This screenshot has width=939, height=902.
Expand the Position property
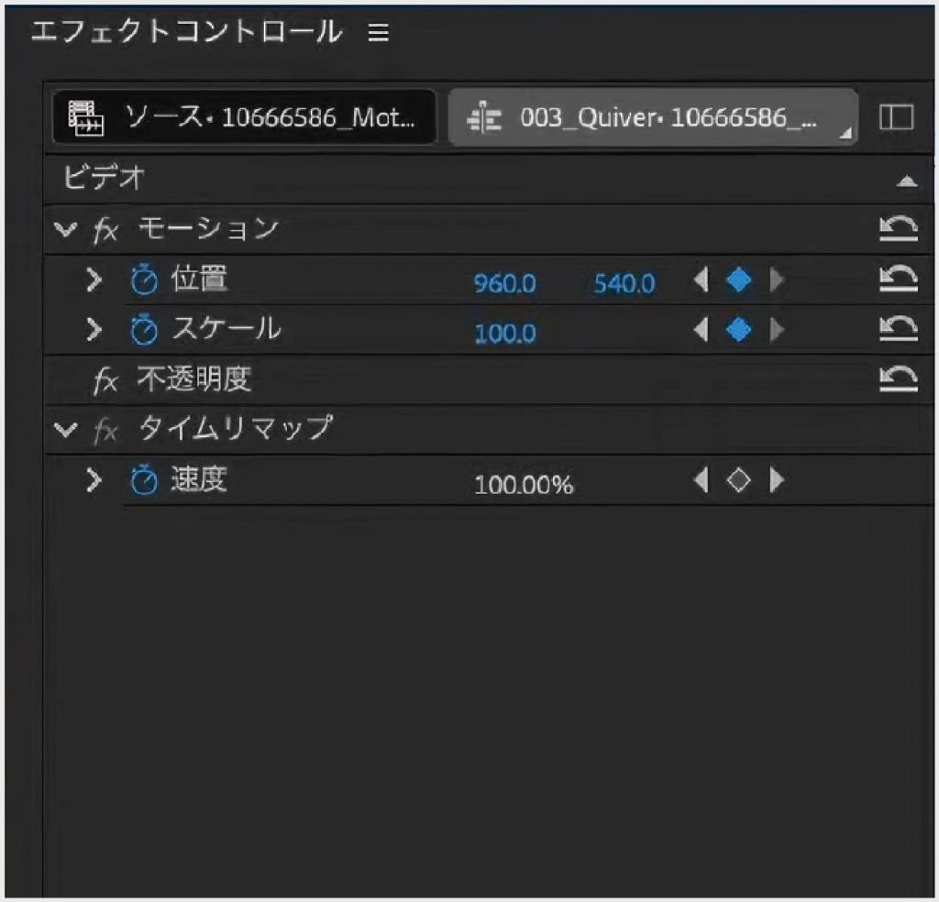coord(93,280)
